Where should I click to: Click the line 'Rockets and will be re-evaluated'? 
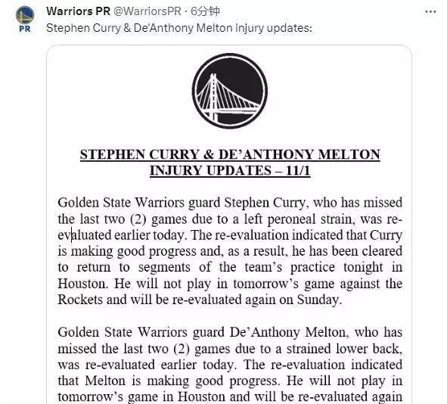coord(200,300)
